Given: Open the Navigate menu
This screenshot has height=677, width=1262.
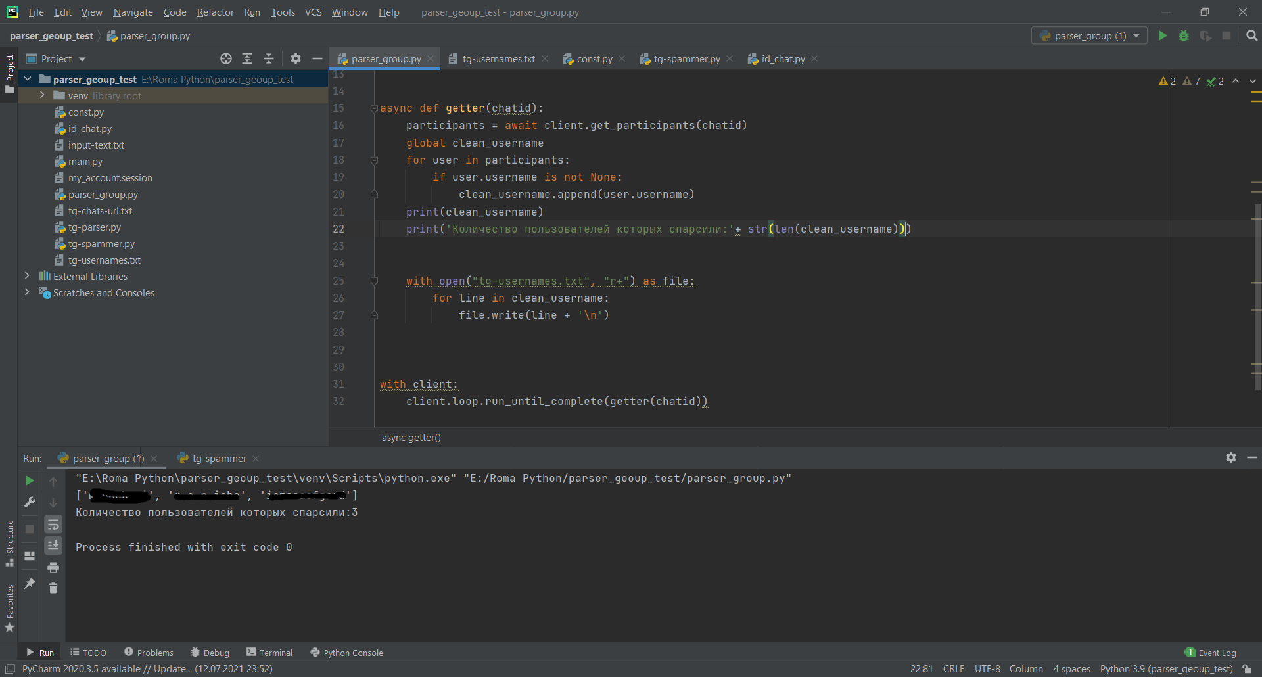Looking at the screenshot, I should (133, 12).
